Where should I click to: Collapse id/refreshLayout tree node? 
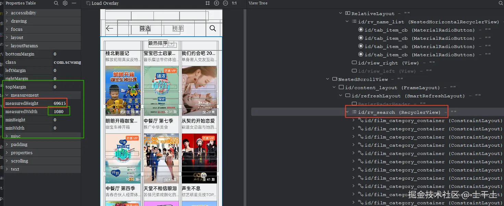341,96
